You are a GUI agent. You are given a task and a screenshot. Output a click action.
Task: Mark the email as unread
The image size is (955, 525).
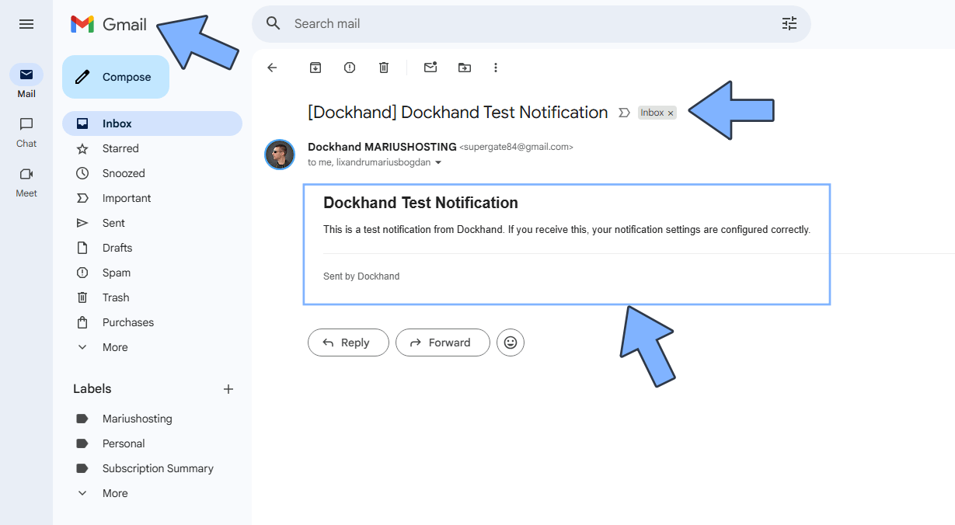430,68
